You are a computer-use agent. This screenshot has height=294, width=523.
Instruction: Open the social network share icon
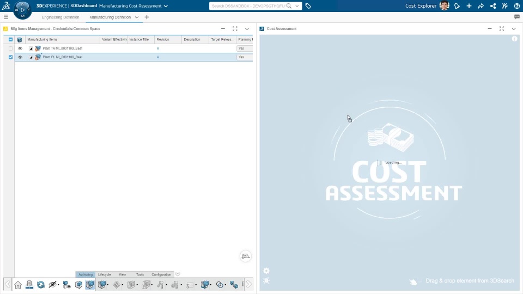coord(493,6)
